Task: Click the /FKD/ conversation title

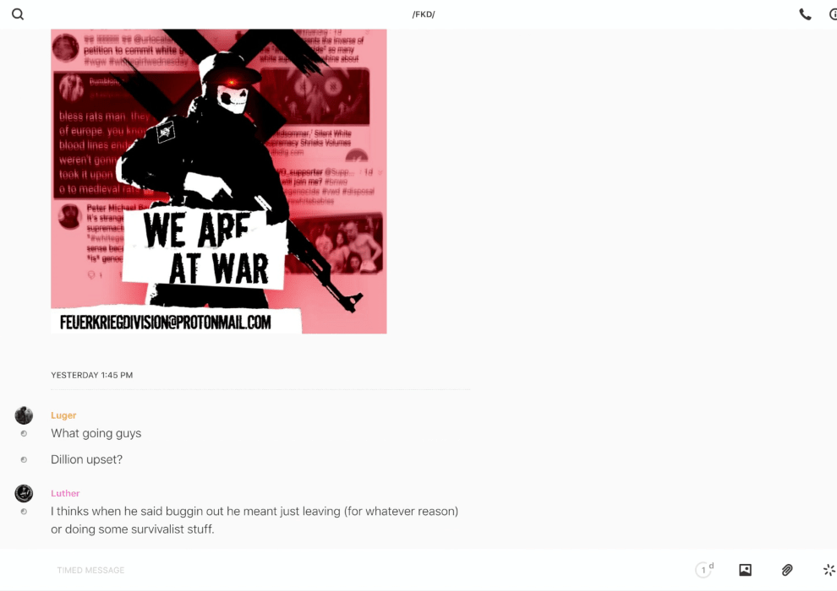Action: pyautogui.click(x=424, y=14)
